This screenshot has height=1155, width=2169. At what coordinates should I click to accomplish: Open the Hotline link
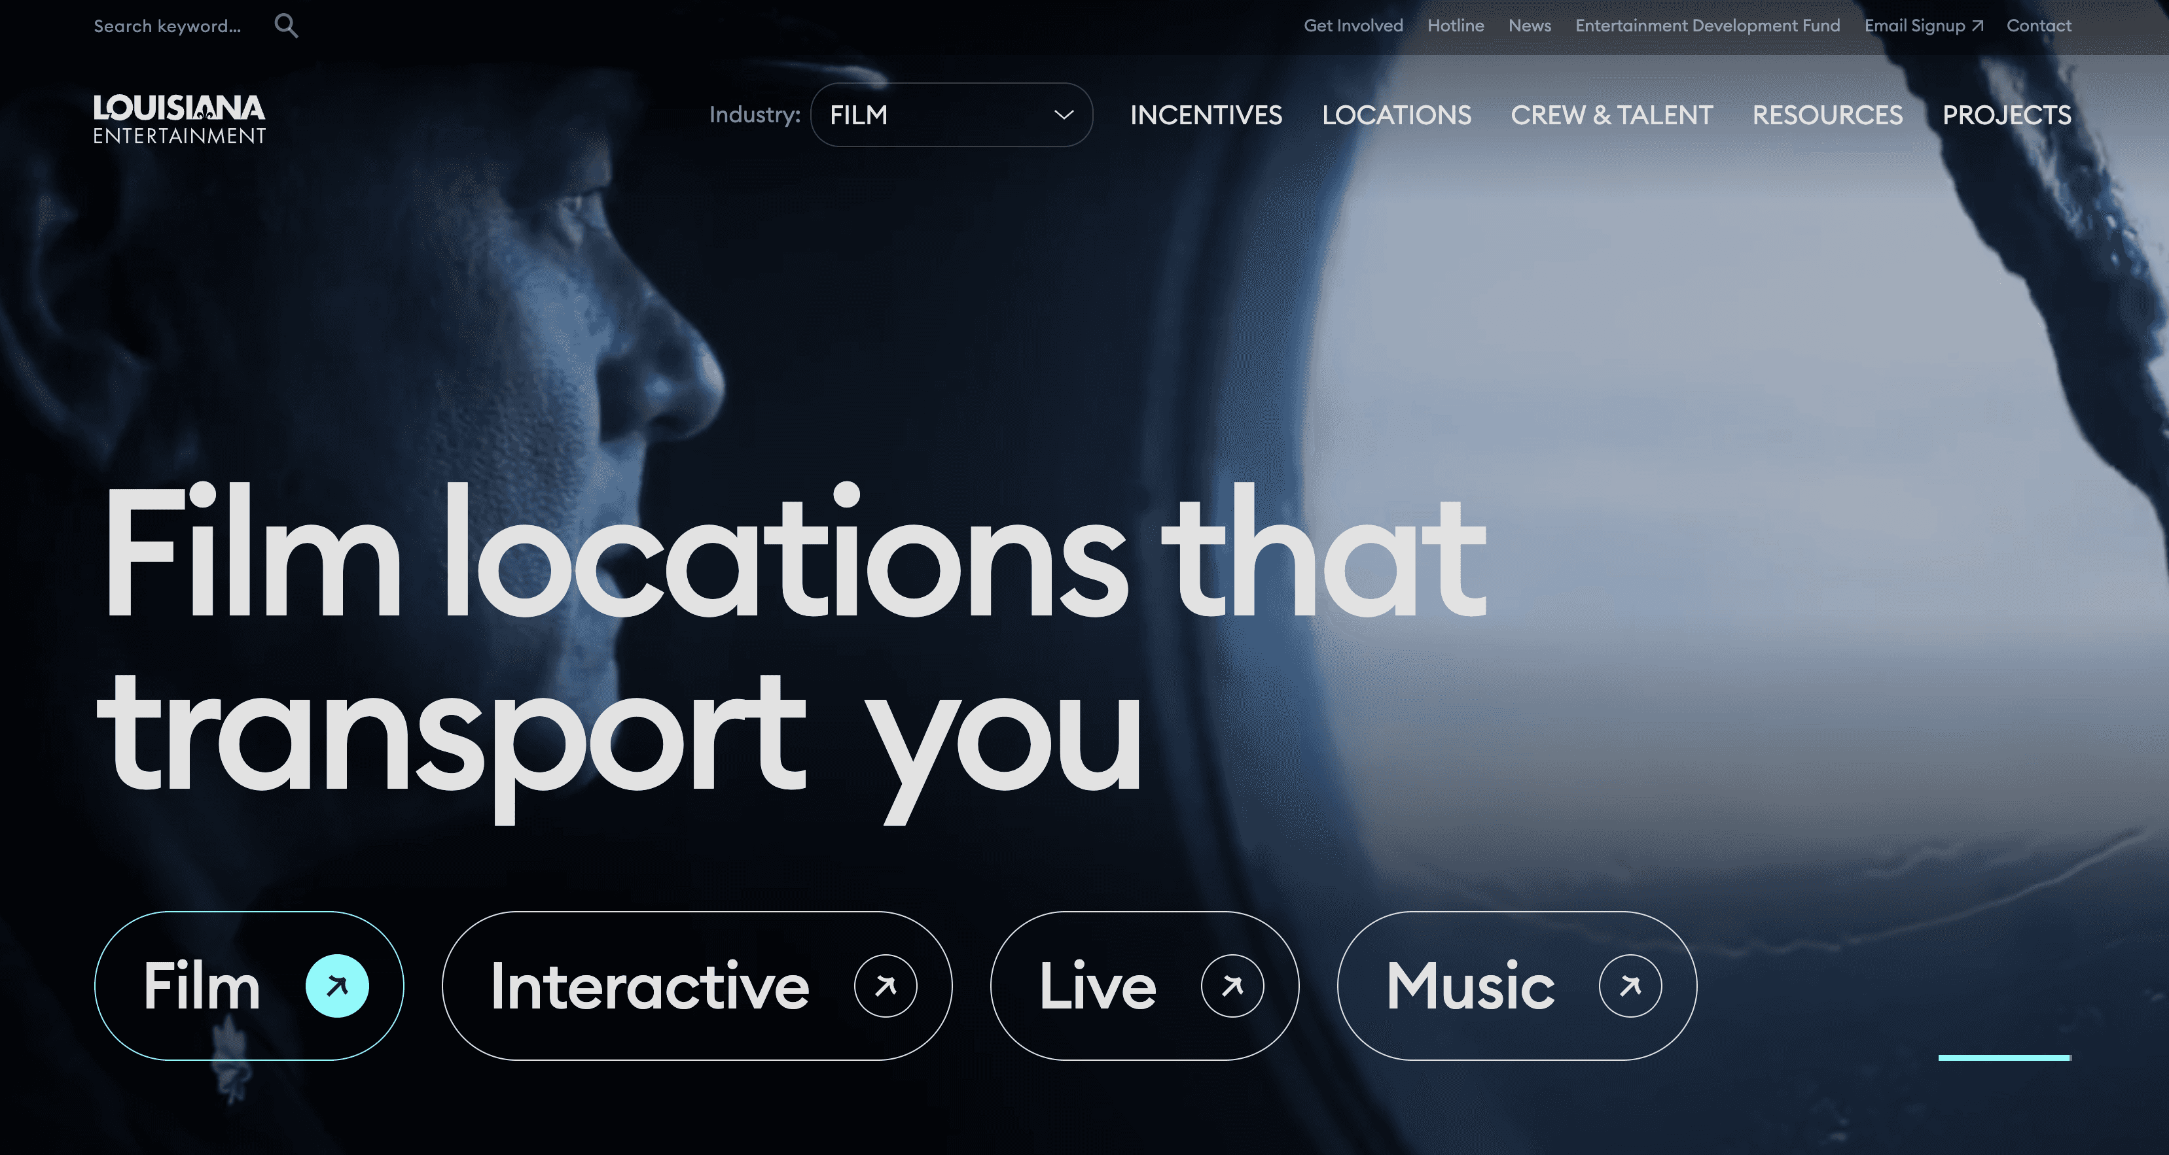pos(1455,26)
